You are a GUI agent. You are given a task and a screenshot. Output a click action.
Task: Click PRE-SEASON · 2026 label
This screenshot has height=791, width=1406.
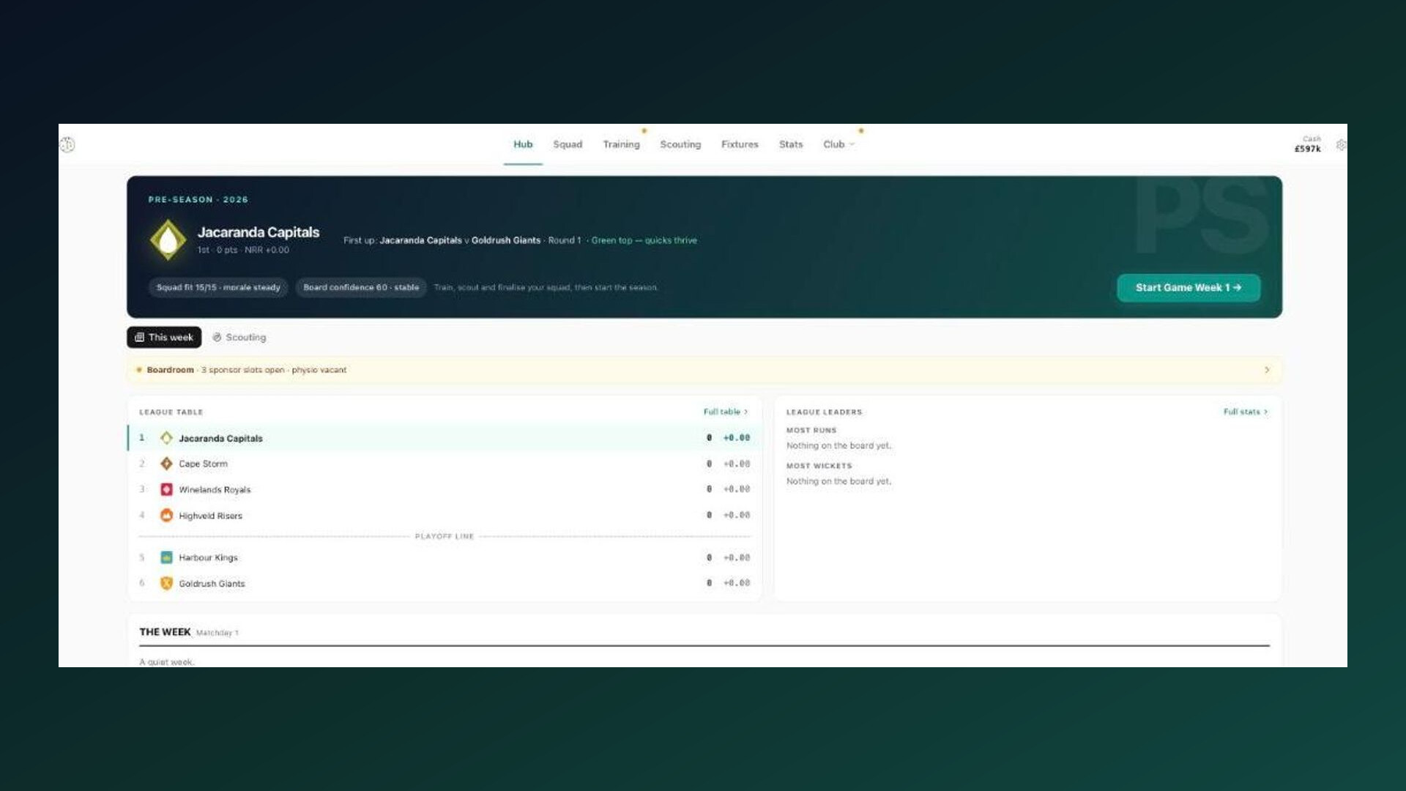198,199
